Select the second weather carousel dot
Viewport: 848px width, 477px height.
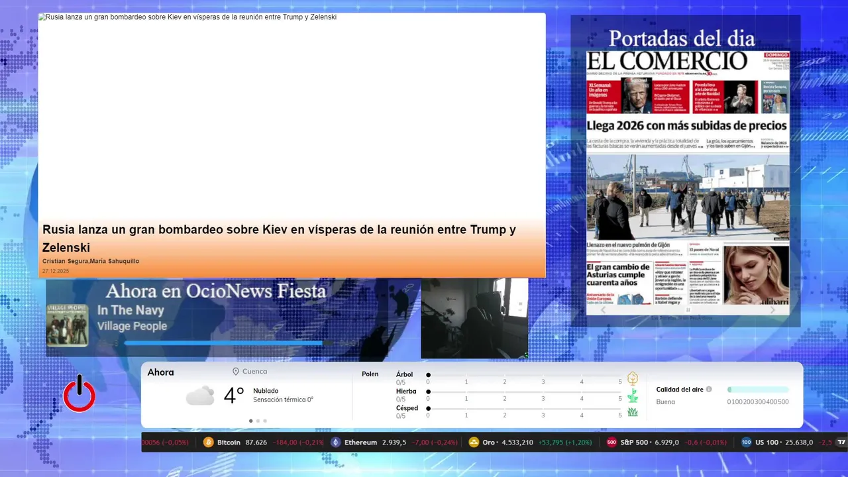258,421
